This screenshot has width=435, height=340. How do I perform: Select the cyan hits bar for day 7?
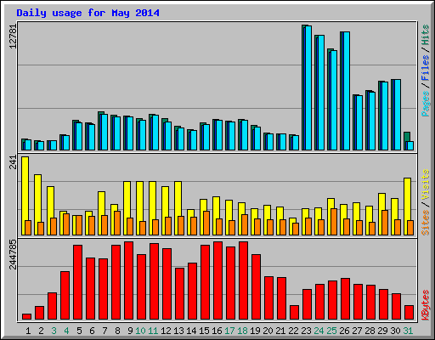105,132
